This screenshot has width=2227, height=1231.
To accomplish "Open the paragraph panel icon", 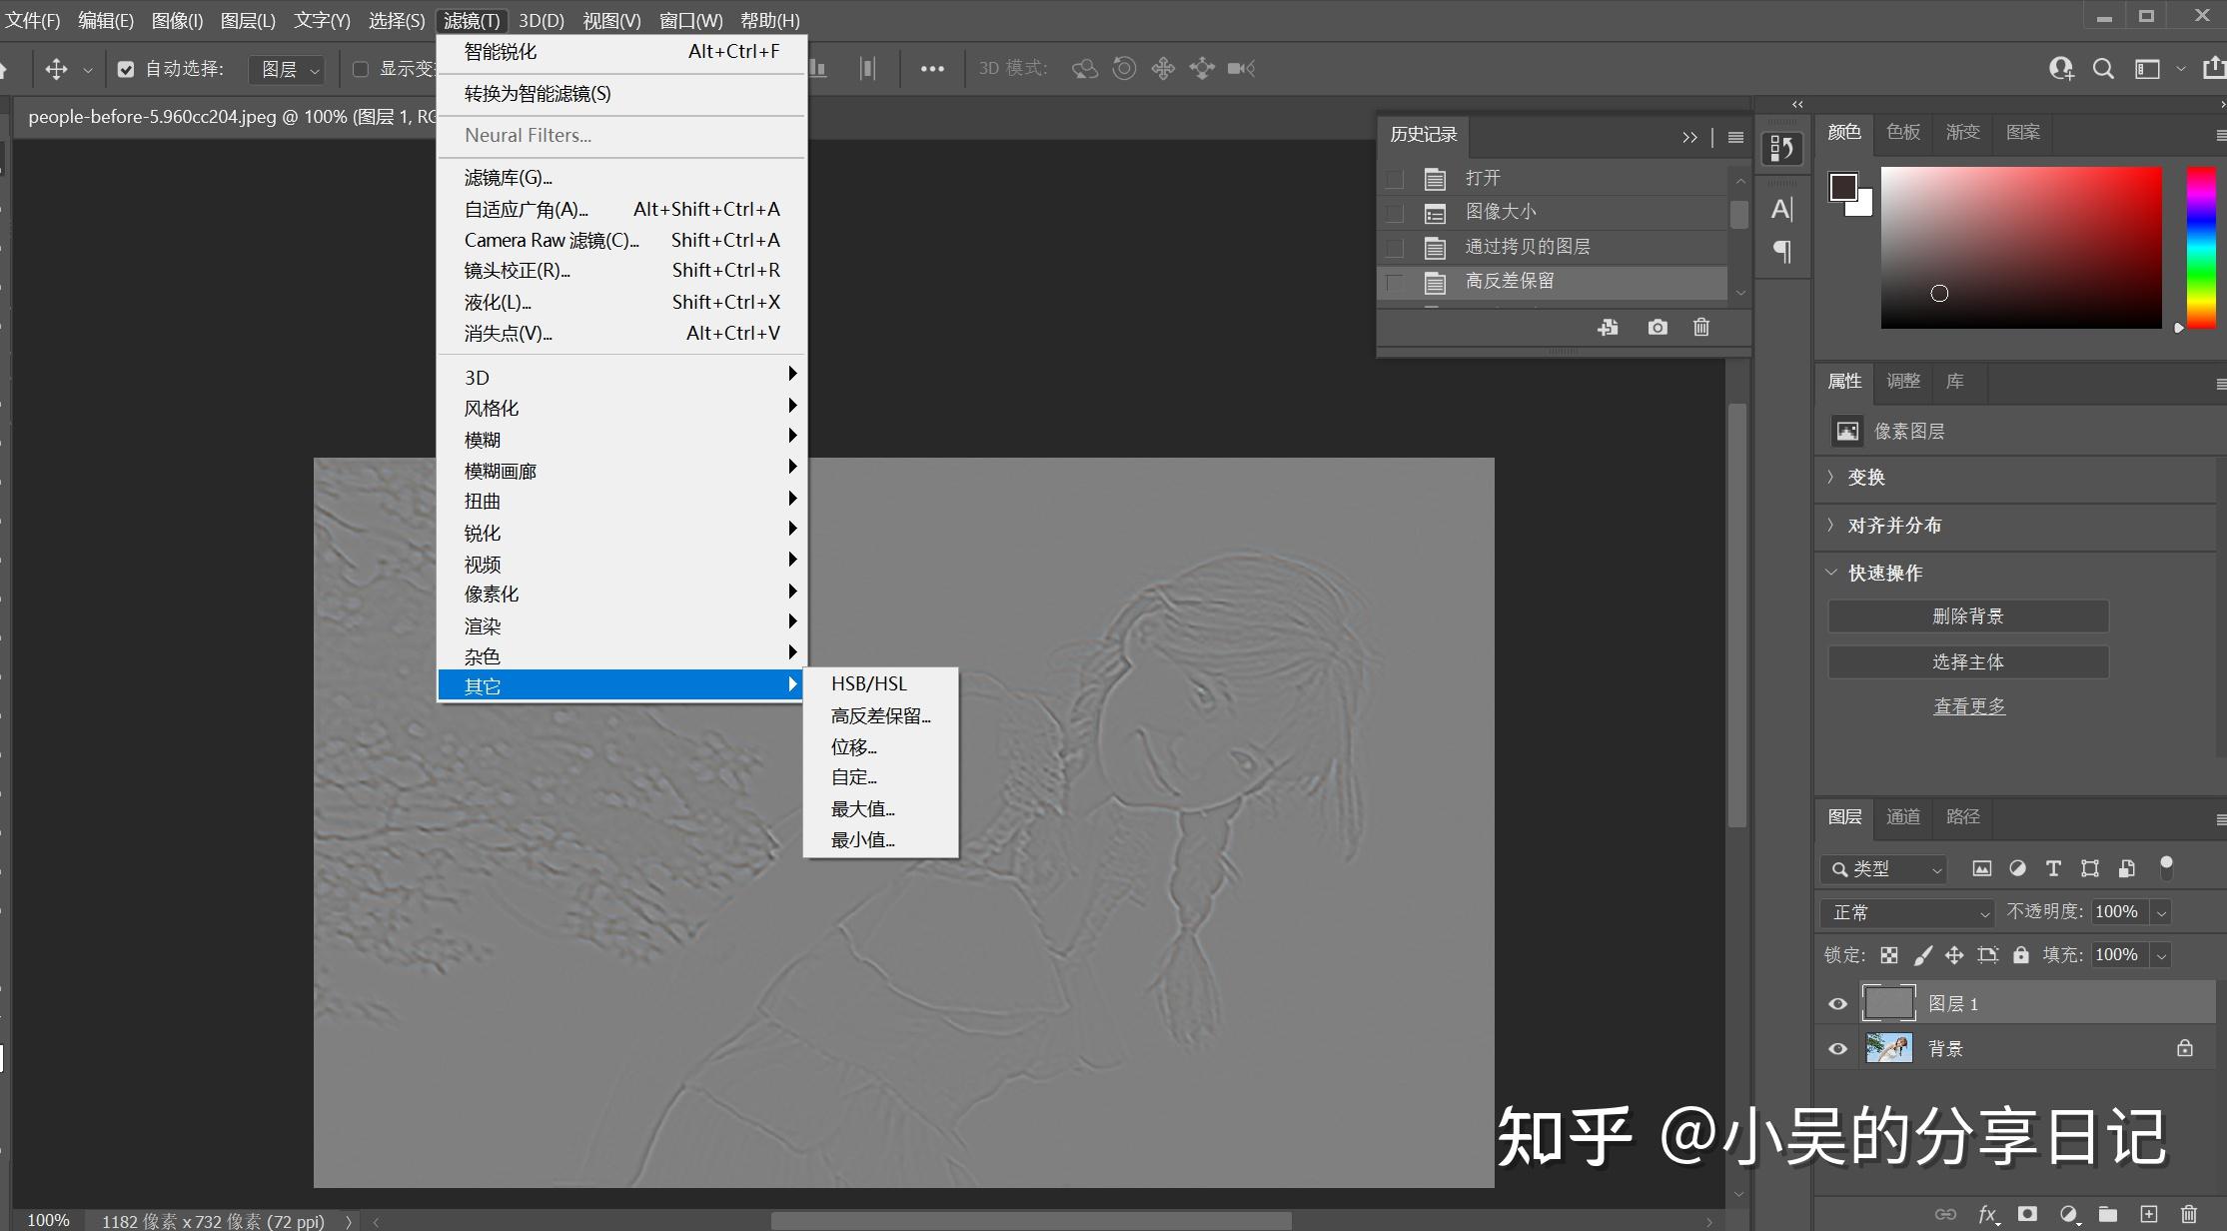I will tap(1782, 251).
